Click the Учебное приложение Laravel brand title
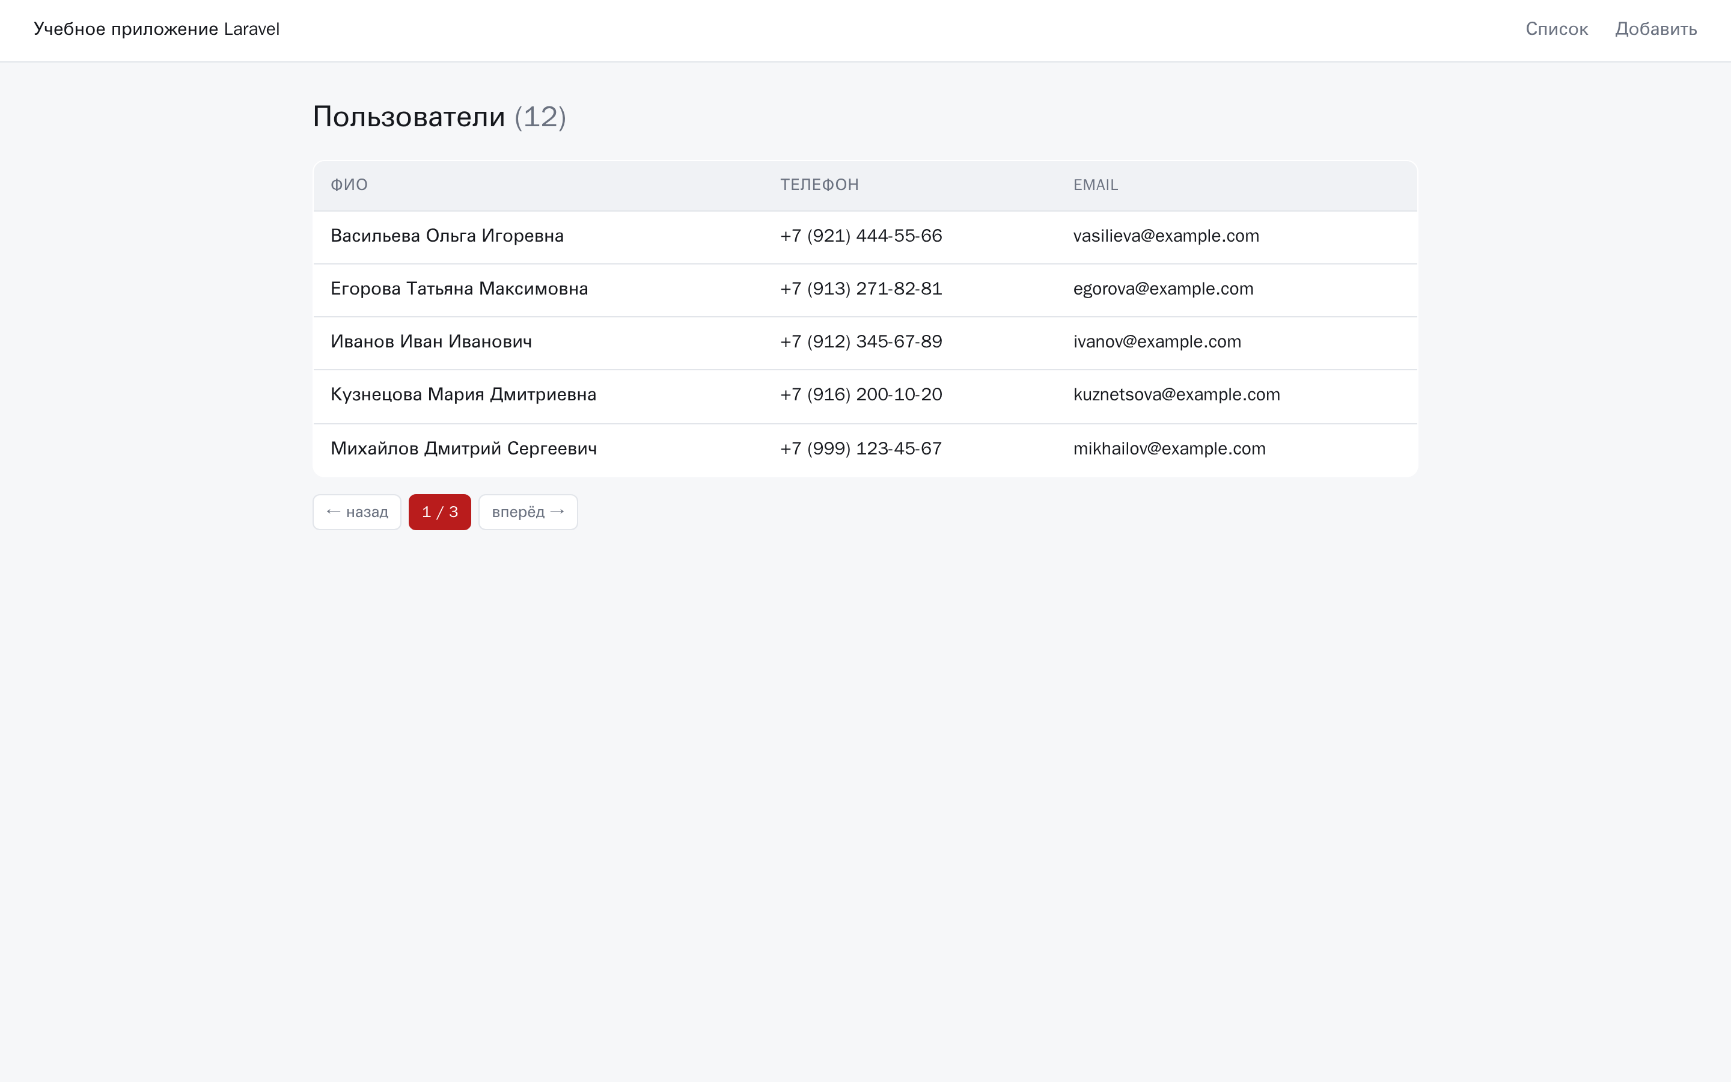Image resolution: width=1731 pixels, height=1082 pixels. coord(157,29)
